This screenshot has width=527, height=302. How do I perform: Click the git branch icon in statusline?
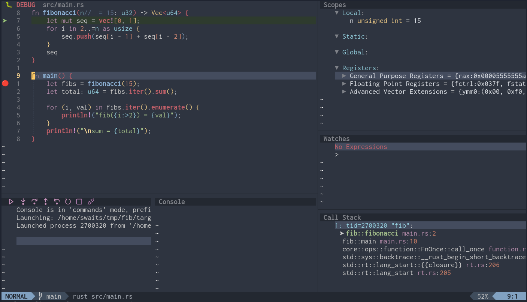(x=41, y=296)
